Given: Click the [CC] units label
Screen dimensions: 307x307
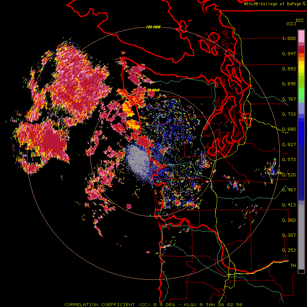Looking at the screenshot, I should [291, 24].
